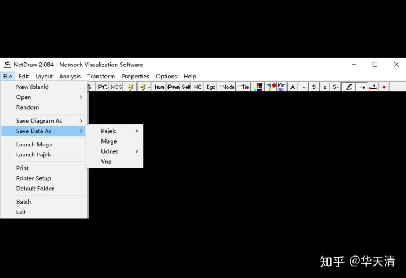Click the ~Tie toolbar button
Image resolution: width=406 pixels, height=278 pixels.
[x=244, y=87]
